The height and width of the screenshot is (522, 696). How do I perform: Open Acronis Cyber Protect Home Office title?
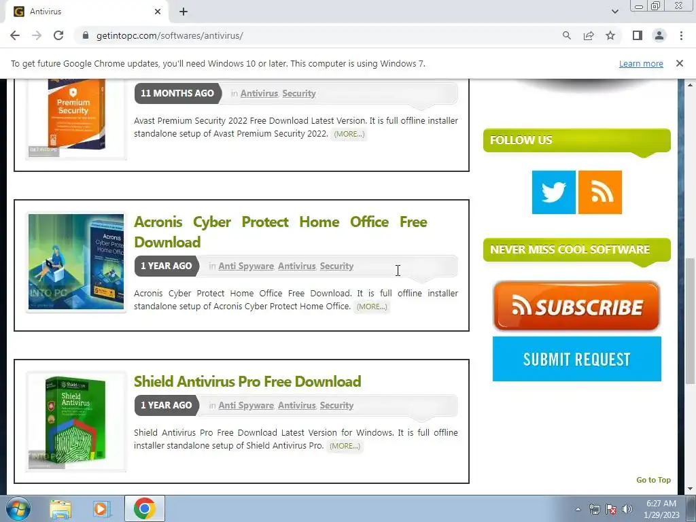[x=281, y=232]
